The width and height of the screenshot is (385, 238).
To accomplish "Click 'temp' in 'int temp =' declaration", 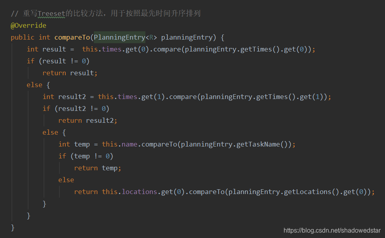I will pos(82,144).
